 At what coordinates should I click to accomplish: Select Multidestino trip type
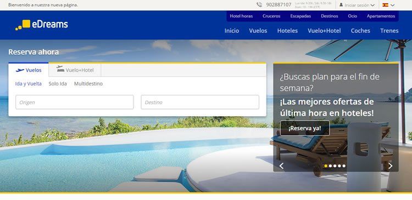88,84
